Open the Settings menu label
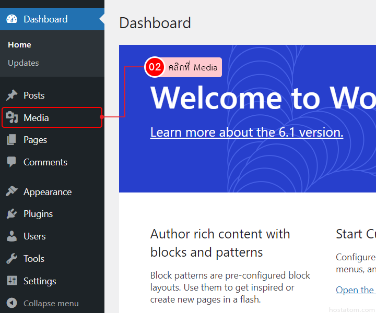This screenshot has height=313, width=376. (40, 281)
